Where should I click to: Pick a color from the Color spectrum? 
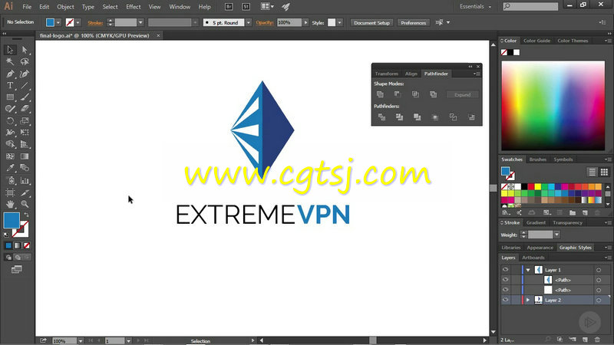(x=553, y=106)
